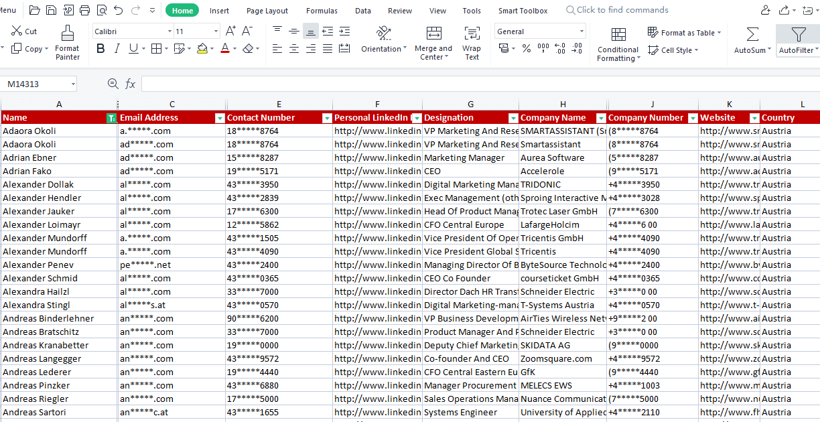820x422 pixels.
Task: Click the Merge and Center button
Action: point(433,43)
